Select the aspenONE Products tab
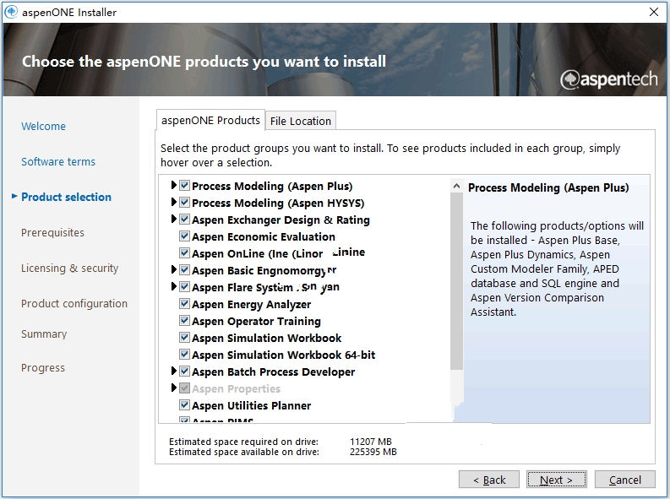The width and height of the screenshot is (670, 499). pyautogui.click(x=210, y=120)
